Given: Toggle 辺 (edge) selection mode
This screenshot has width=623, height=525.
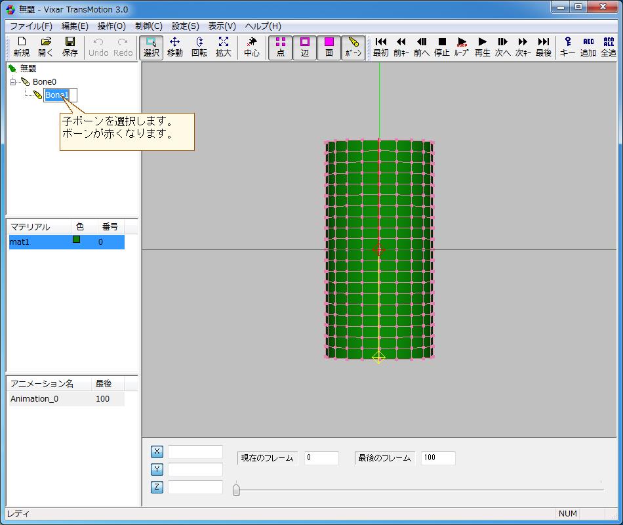Looking at the screenshot, I should [x=305, y=47].
